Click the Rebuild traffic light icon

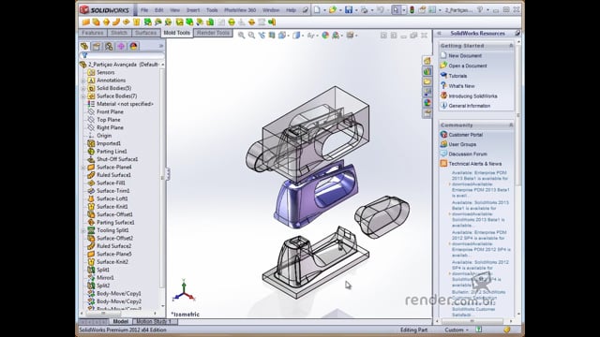click(412, 10)
